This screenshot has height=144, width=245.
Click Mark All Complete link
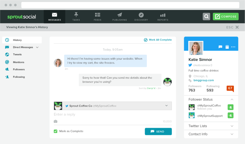(x=160, y=40)
